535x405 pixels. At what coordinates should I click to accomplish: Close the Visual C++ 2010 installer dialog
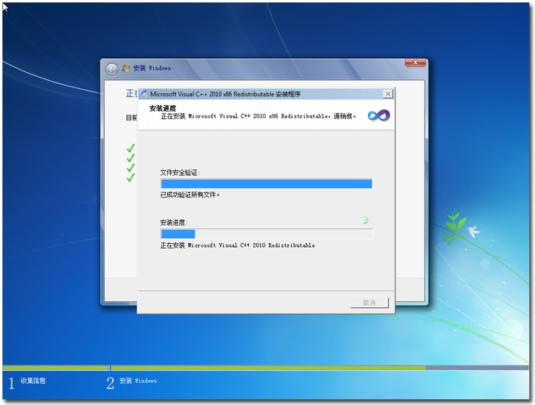(x=388, y=94)
